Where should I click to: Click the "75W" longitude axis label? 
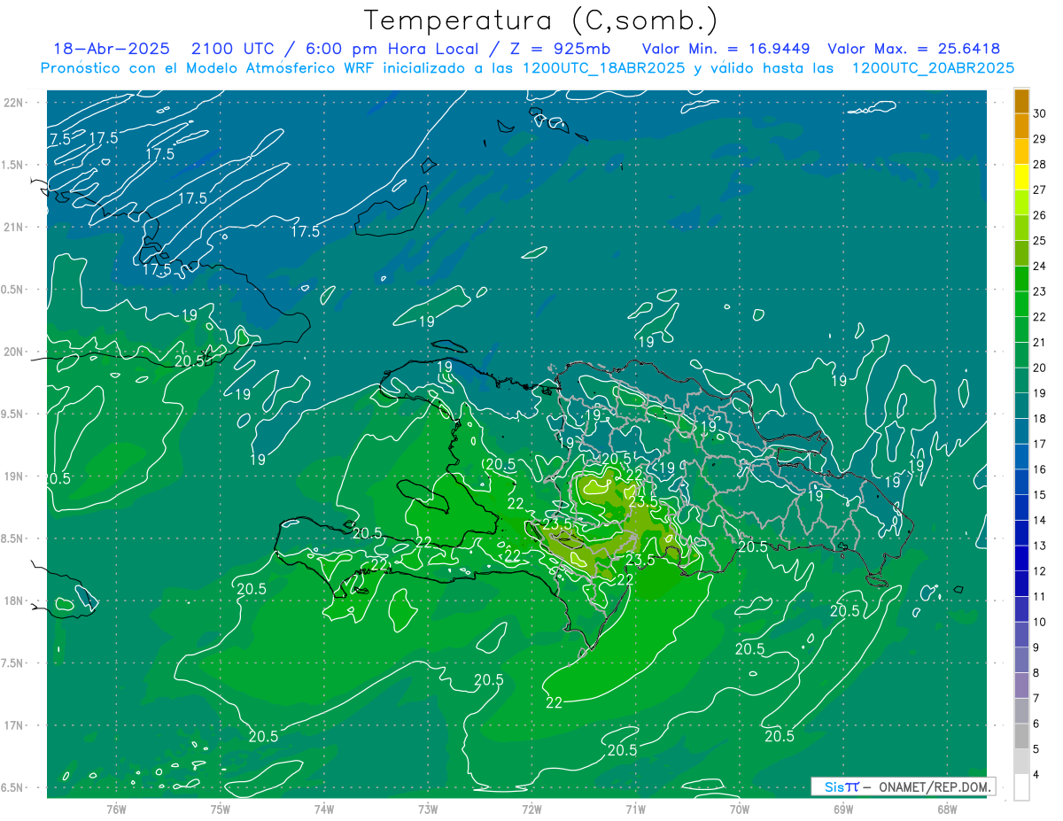(x=221, y=809)
